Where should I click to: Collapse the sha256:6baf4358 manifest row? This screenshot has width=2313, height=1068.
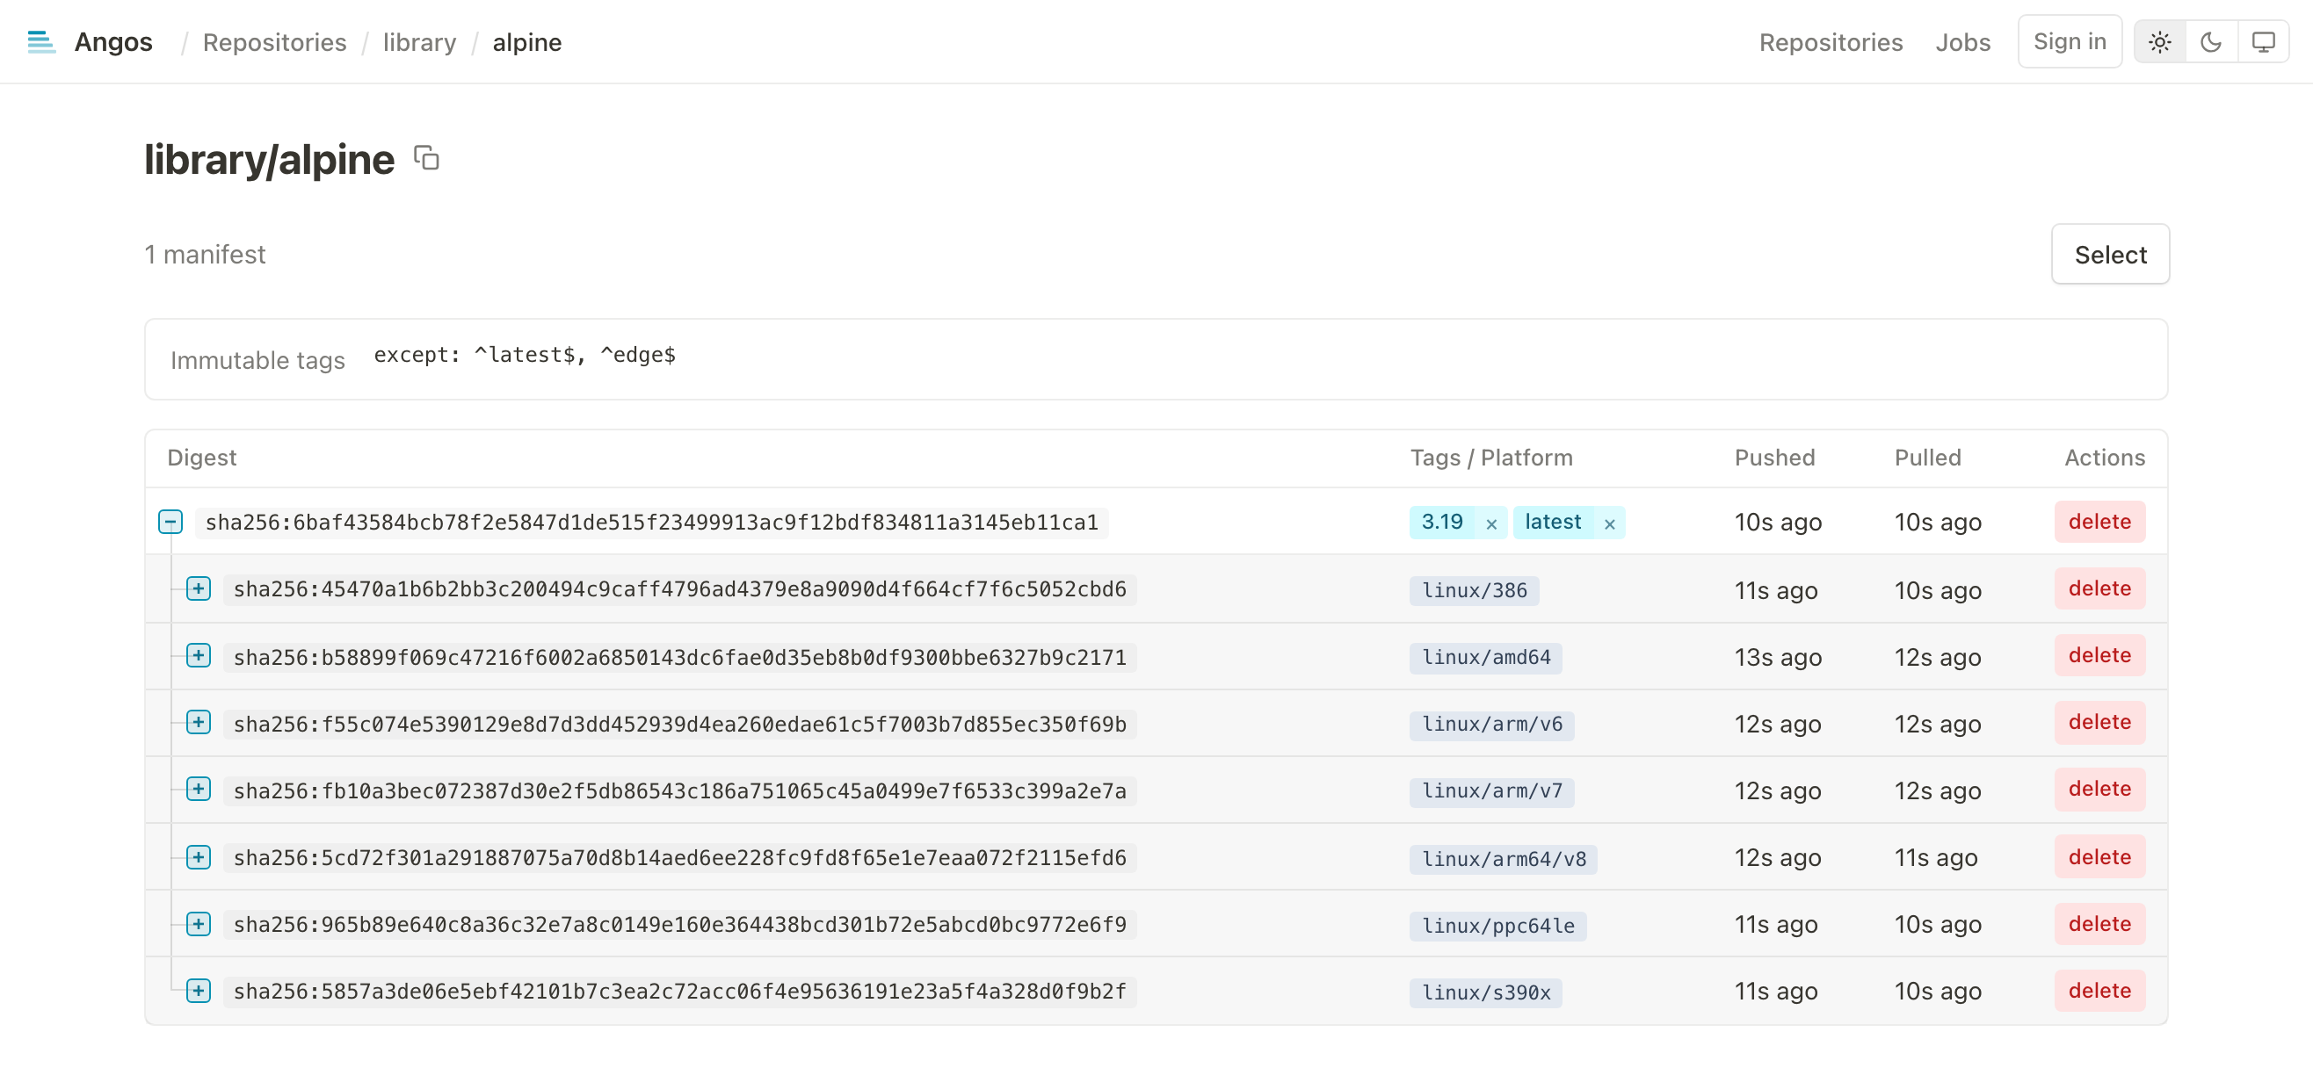[x=170, y=523]
